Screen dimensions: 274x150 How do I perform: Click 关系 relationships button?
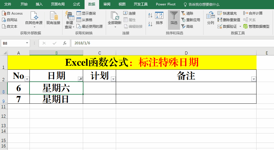point(250,20)
